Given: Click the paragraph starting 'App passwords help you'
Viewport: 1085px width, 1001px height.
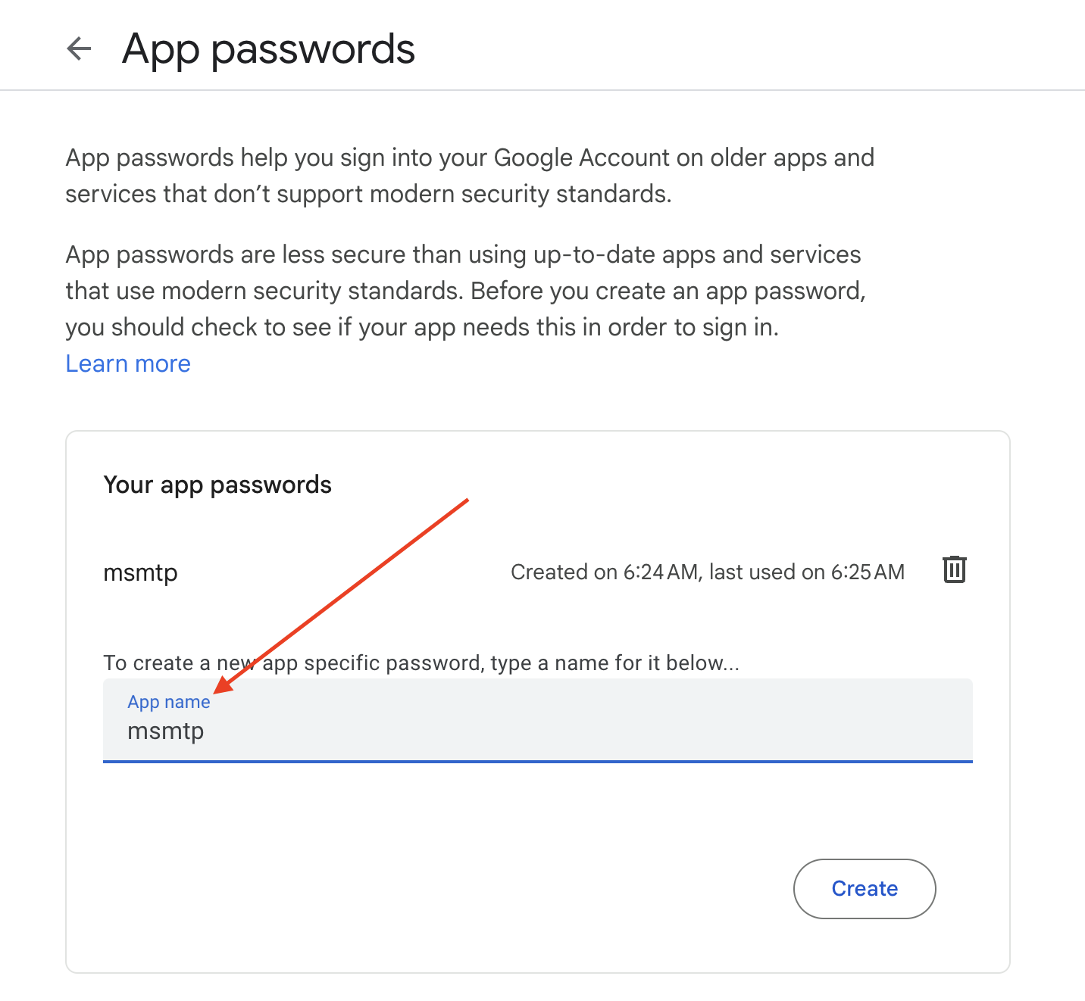Looking at the screenshot, I should (x=469, y=158).
